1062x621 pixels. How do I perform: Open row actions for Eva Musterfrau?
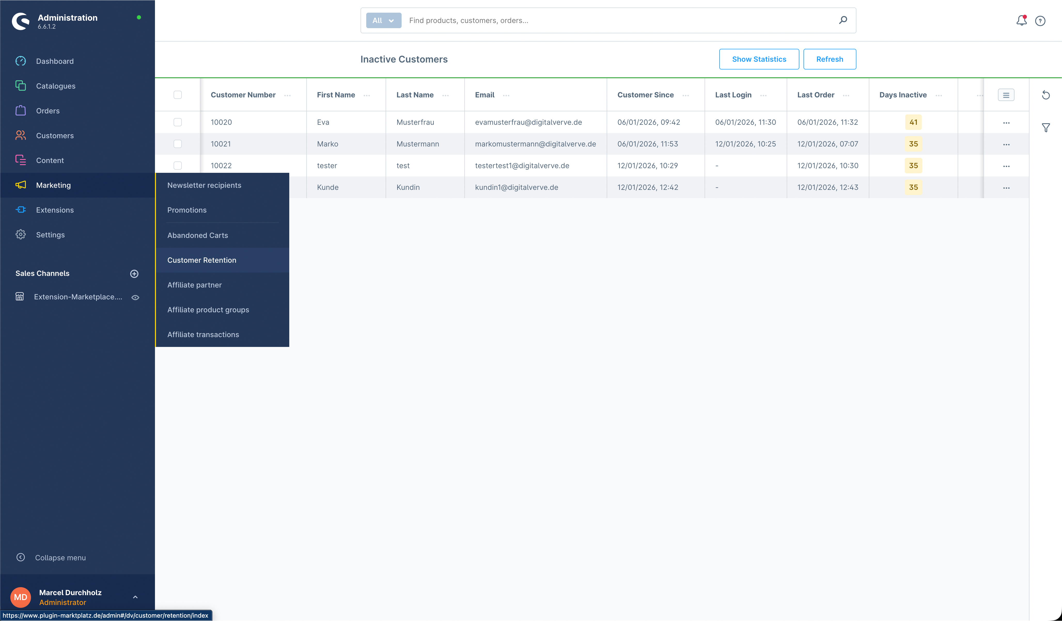(x=1006, y=123)
